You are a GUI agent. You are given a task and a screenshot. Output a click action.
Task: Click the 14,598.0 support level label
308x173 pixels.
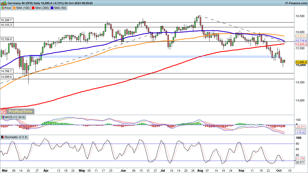pos(6,77)
